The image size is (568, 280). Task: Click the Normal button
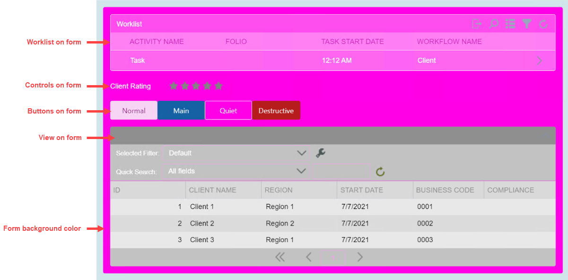pos(134,110)
